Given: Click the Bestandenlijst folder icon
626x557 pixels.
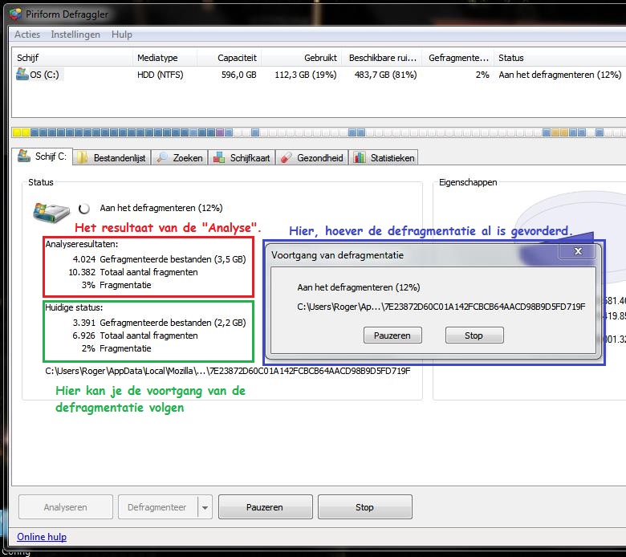Looking at the screenshot, I should tap(82, 158).
